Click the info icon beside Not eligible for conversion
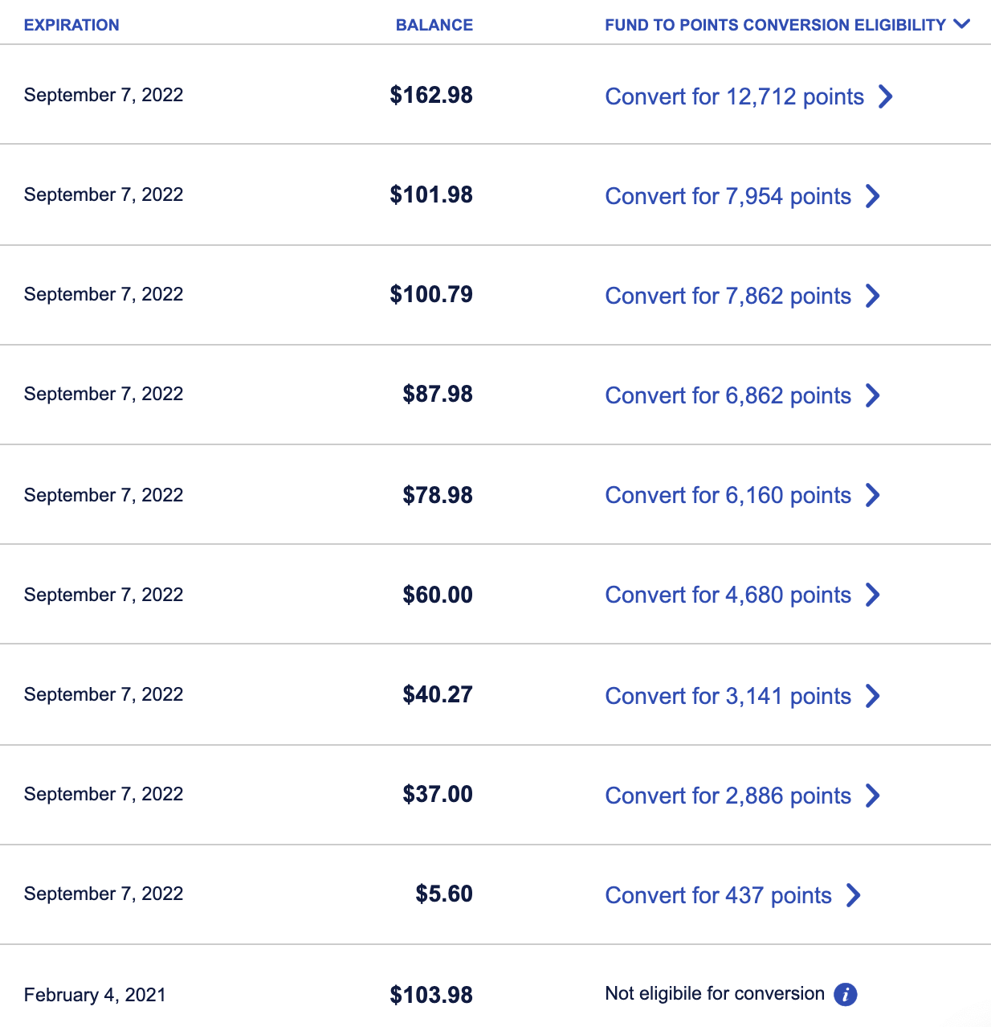This screenshot has width=991, height=1027. click(845, 994)
